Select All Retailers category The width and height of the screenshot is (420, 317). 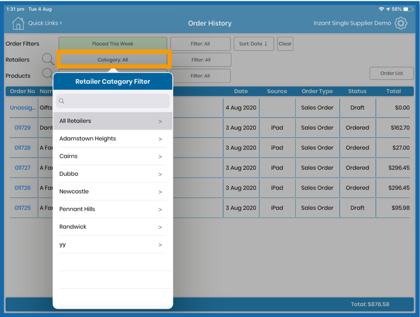113,121
